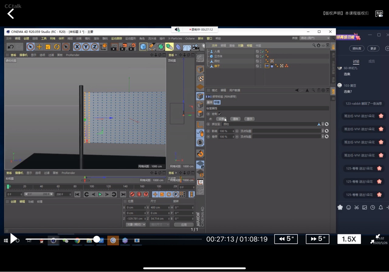Switch to the 基本 tab in attributes
The image size is (389, 272).
(x=210, y=102)
